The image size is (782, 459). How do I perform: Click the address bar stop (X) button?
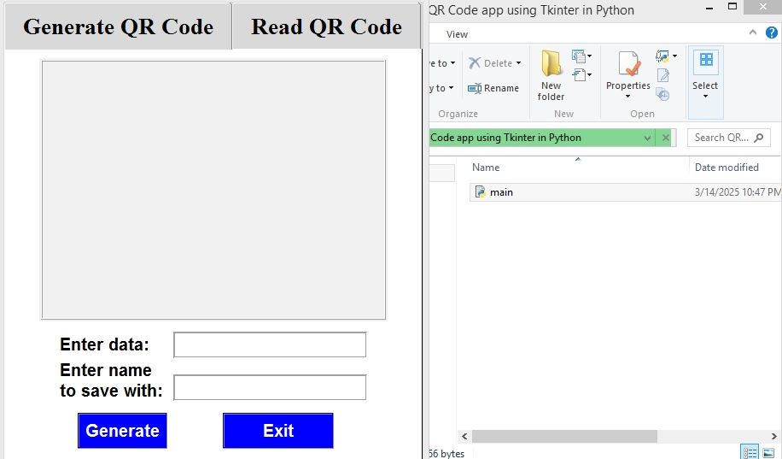pos(665,138)
